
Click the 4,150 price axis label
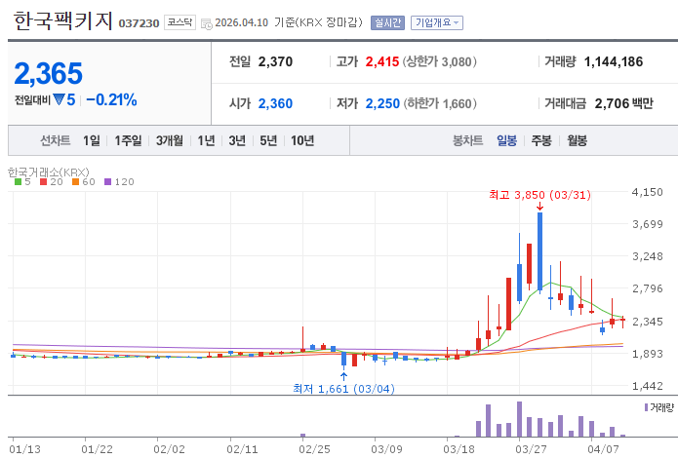[x=648, y=192]
